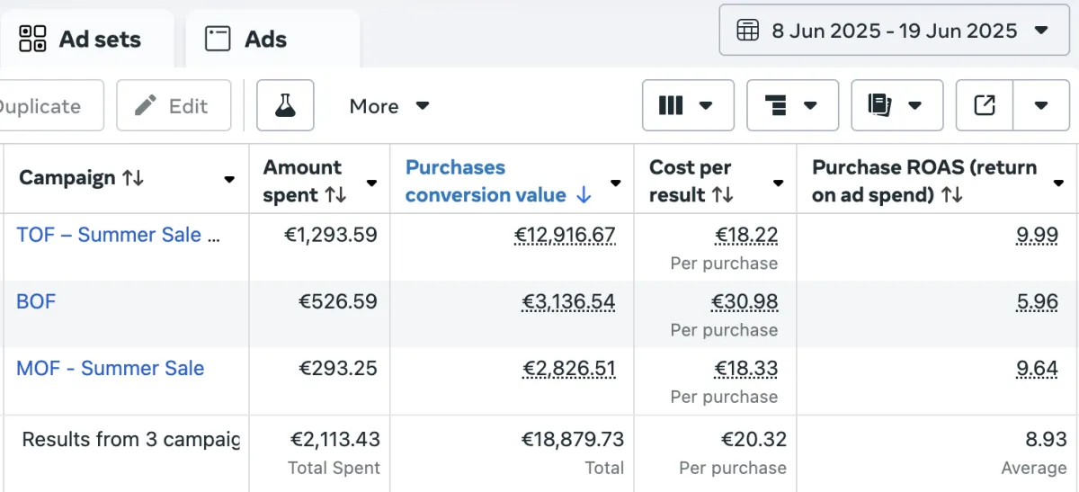
Task: Click the export share icon
Action: click(985, 106)
